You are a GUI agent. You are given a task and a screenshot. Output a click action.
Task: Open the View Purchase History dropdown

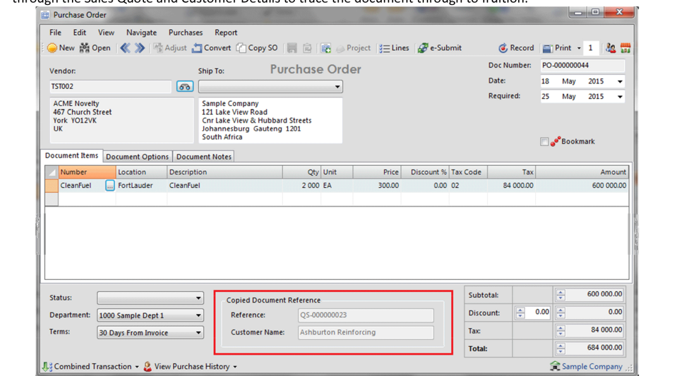(x=191, y=367)
